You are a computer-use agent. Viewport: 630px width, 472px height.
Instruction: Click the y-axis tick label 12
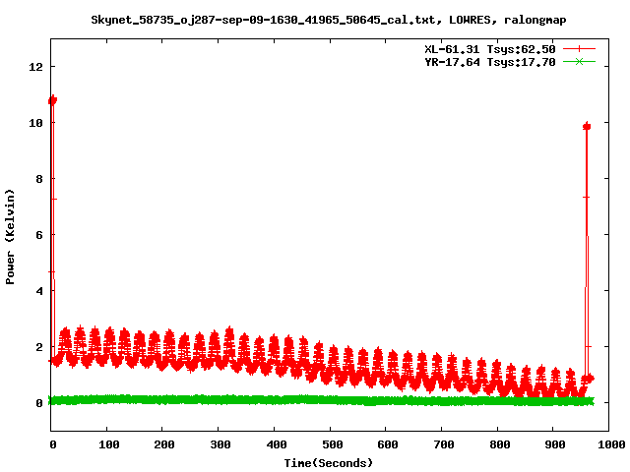(35, 67)
